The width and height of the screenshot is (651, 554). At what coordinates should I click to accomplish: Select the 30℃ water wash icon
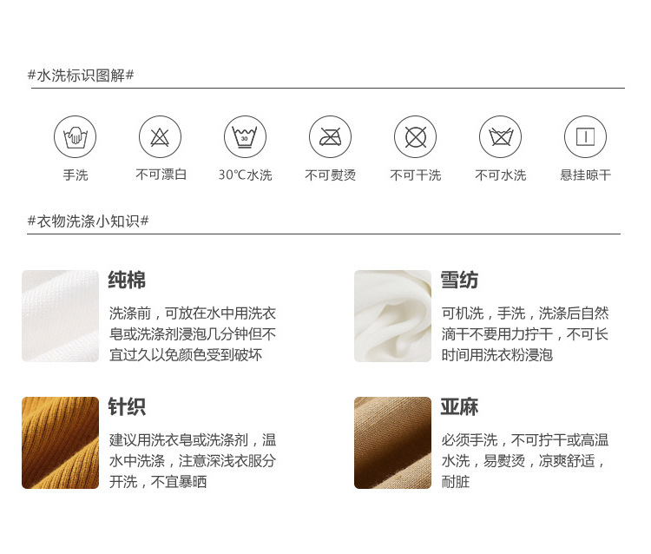tap(245, 136)
